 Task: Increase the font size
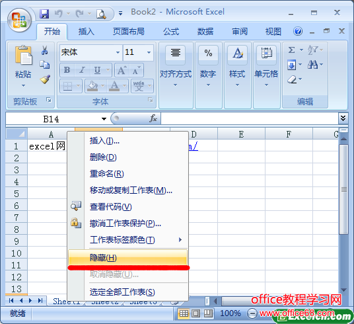click(x=122, y=70)
